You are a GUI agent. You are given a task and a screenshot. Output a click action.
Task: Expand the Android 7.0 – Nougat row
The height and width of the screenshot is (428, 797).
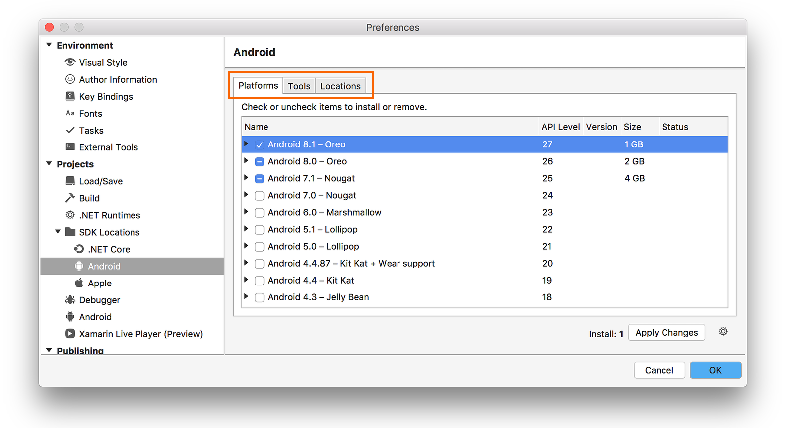(x=246, y=194)
